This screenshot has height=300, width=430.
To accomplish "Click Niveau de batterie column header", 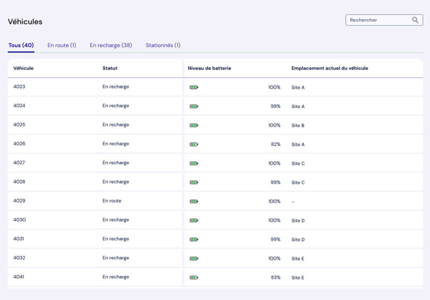I will coord(210,68).
